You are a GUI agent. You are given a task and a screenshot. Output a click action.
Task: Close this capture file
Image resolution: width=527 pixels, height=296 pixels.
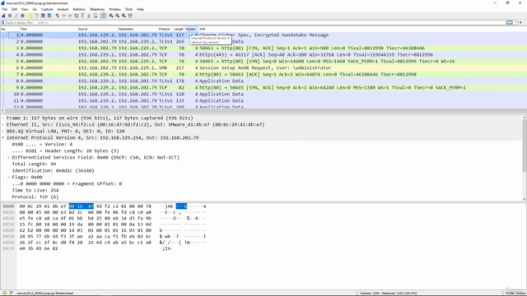43,16
